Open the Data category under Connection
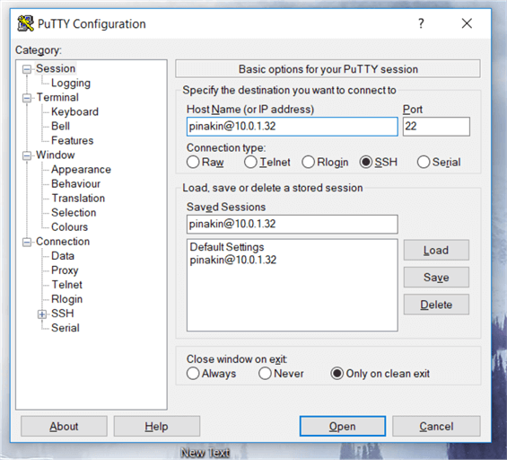The height and width of the screenshot is (460, 507). [63, 256]
